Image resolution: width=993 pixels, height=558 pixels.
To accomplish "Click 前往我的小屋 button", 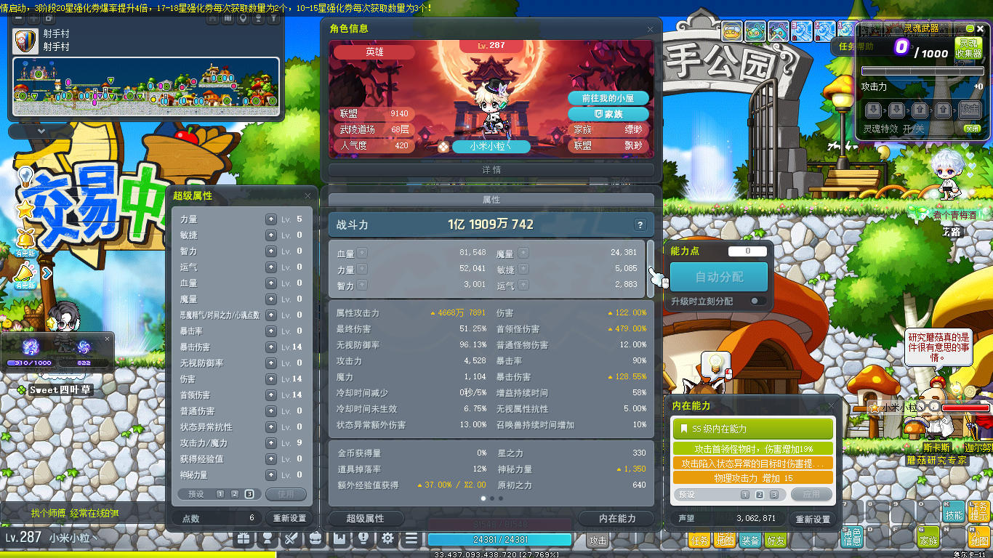I will (x=608, y=98).
